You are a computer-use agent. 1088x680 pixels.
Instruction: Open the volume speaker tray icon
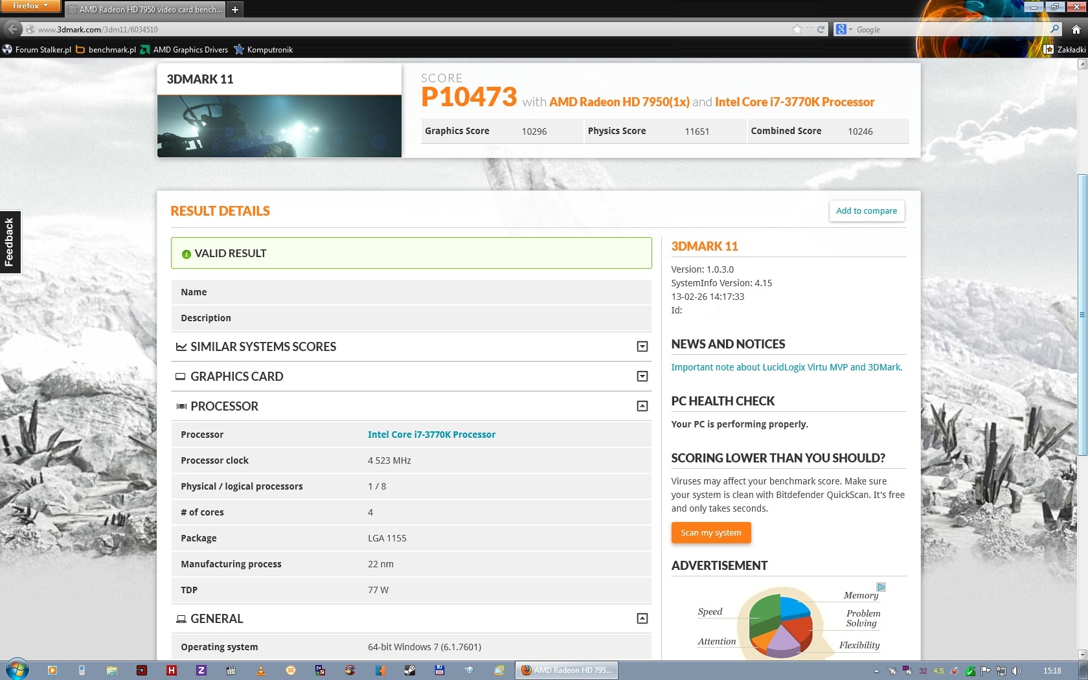[x=1016, y=671]
